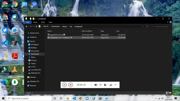Viewport: 180px width, 101px height.
Task: Open Visual Studio Code from the taskbar
Action: coord(74,98)
